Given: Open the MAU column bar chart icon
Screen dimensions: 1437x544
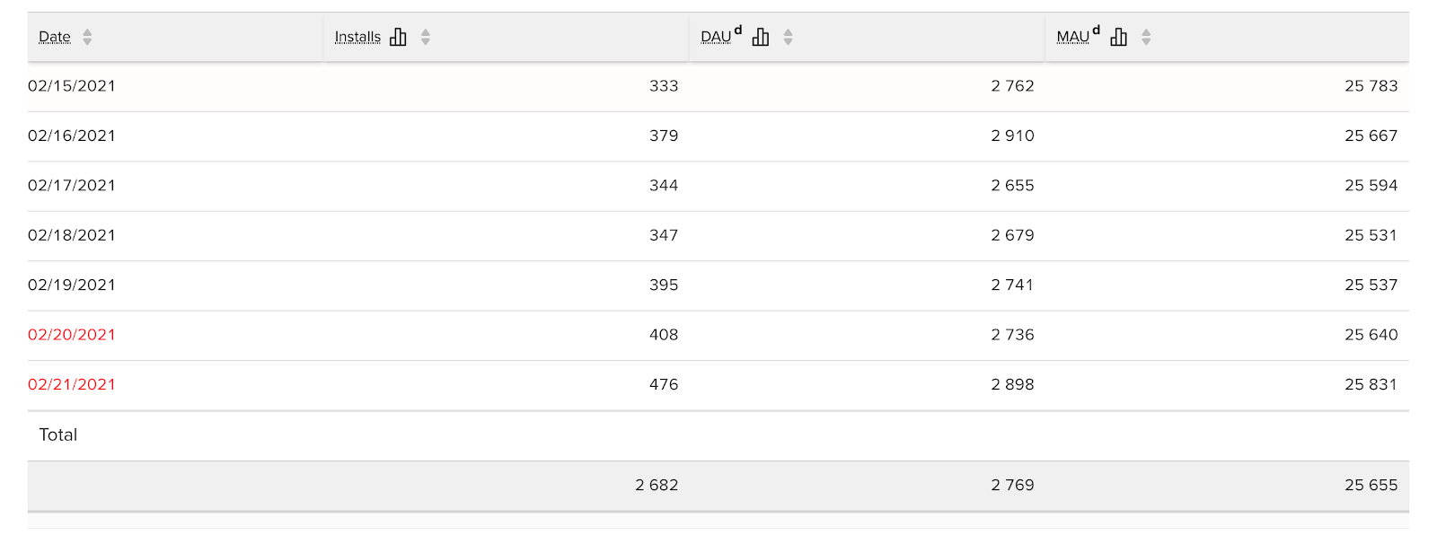Looking at the screenshot, I should 1118,37.
